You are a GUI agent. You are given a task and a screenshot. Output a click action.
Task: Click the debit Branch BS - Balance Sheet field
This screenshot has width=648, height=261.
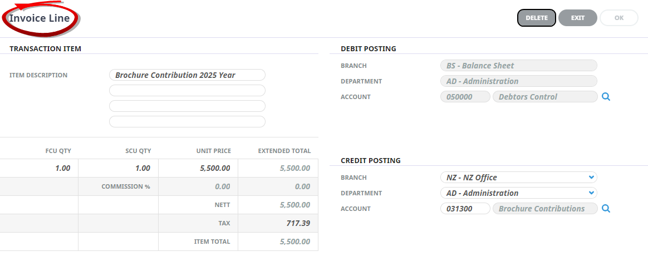pos(518,66)
